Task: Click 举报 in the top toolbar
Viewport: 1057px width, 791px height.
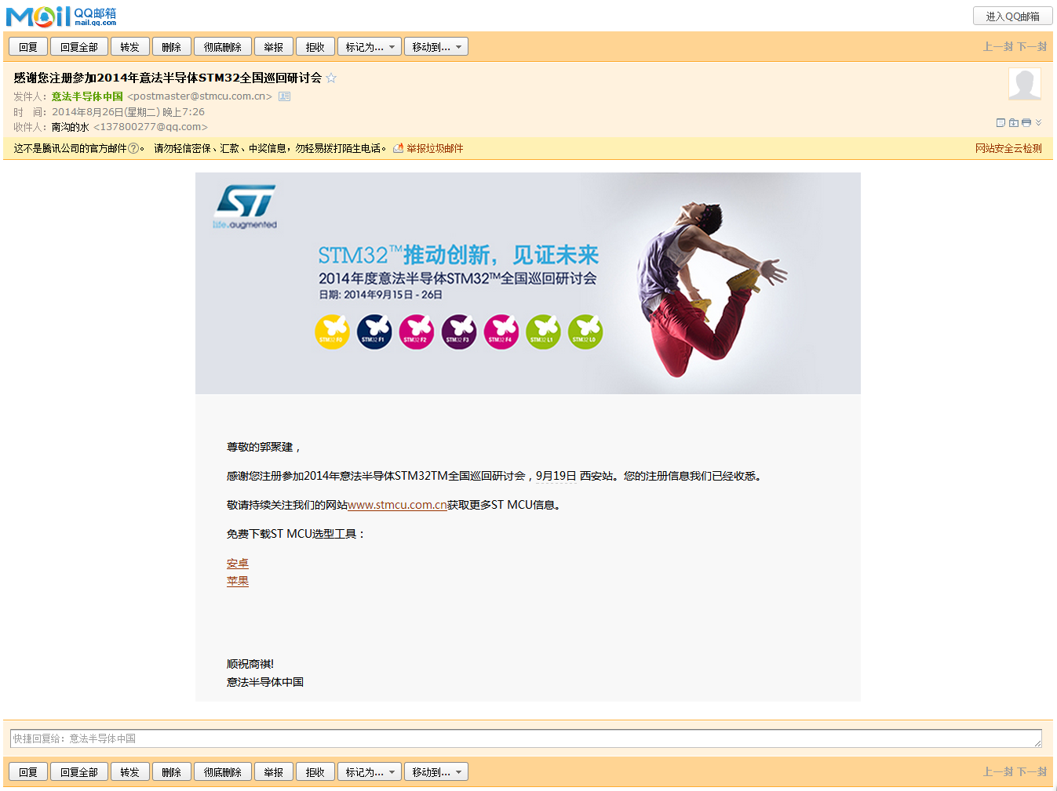Action: point(274,47)
